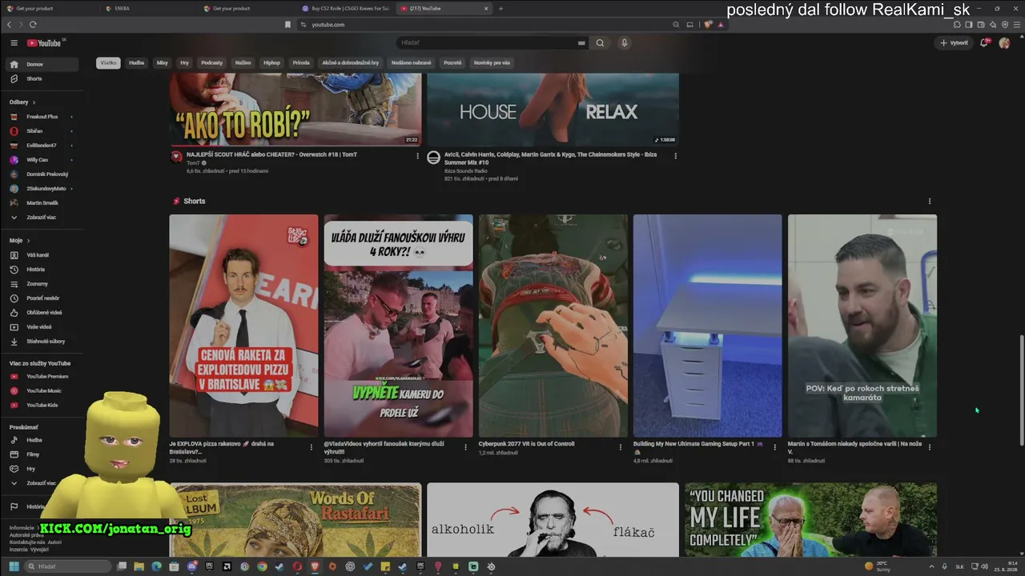
Task: Open the browser main menu icon
Action: 1017,25
